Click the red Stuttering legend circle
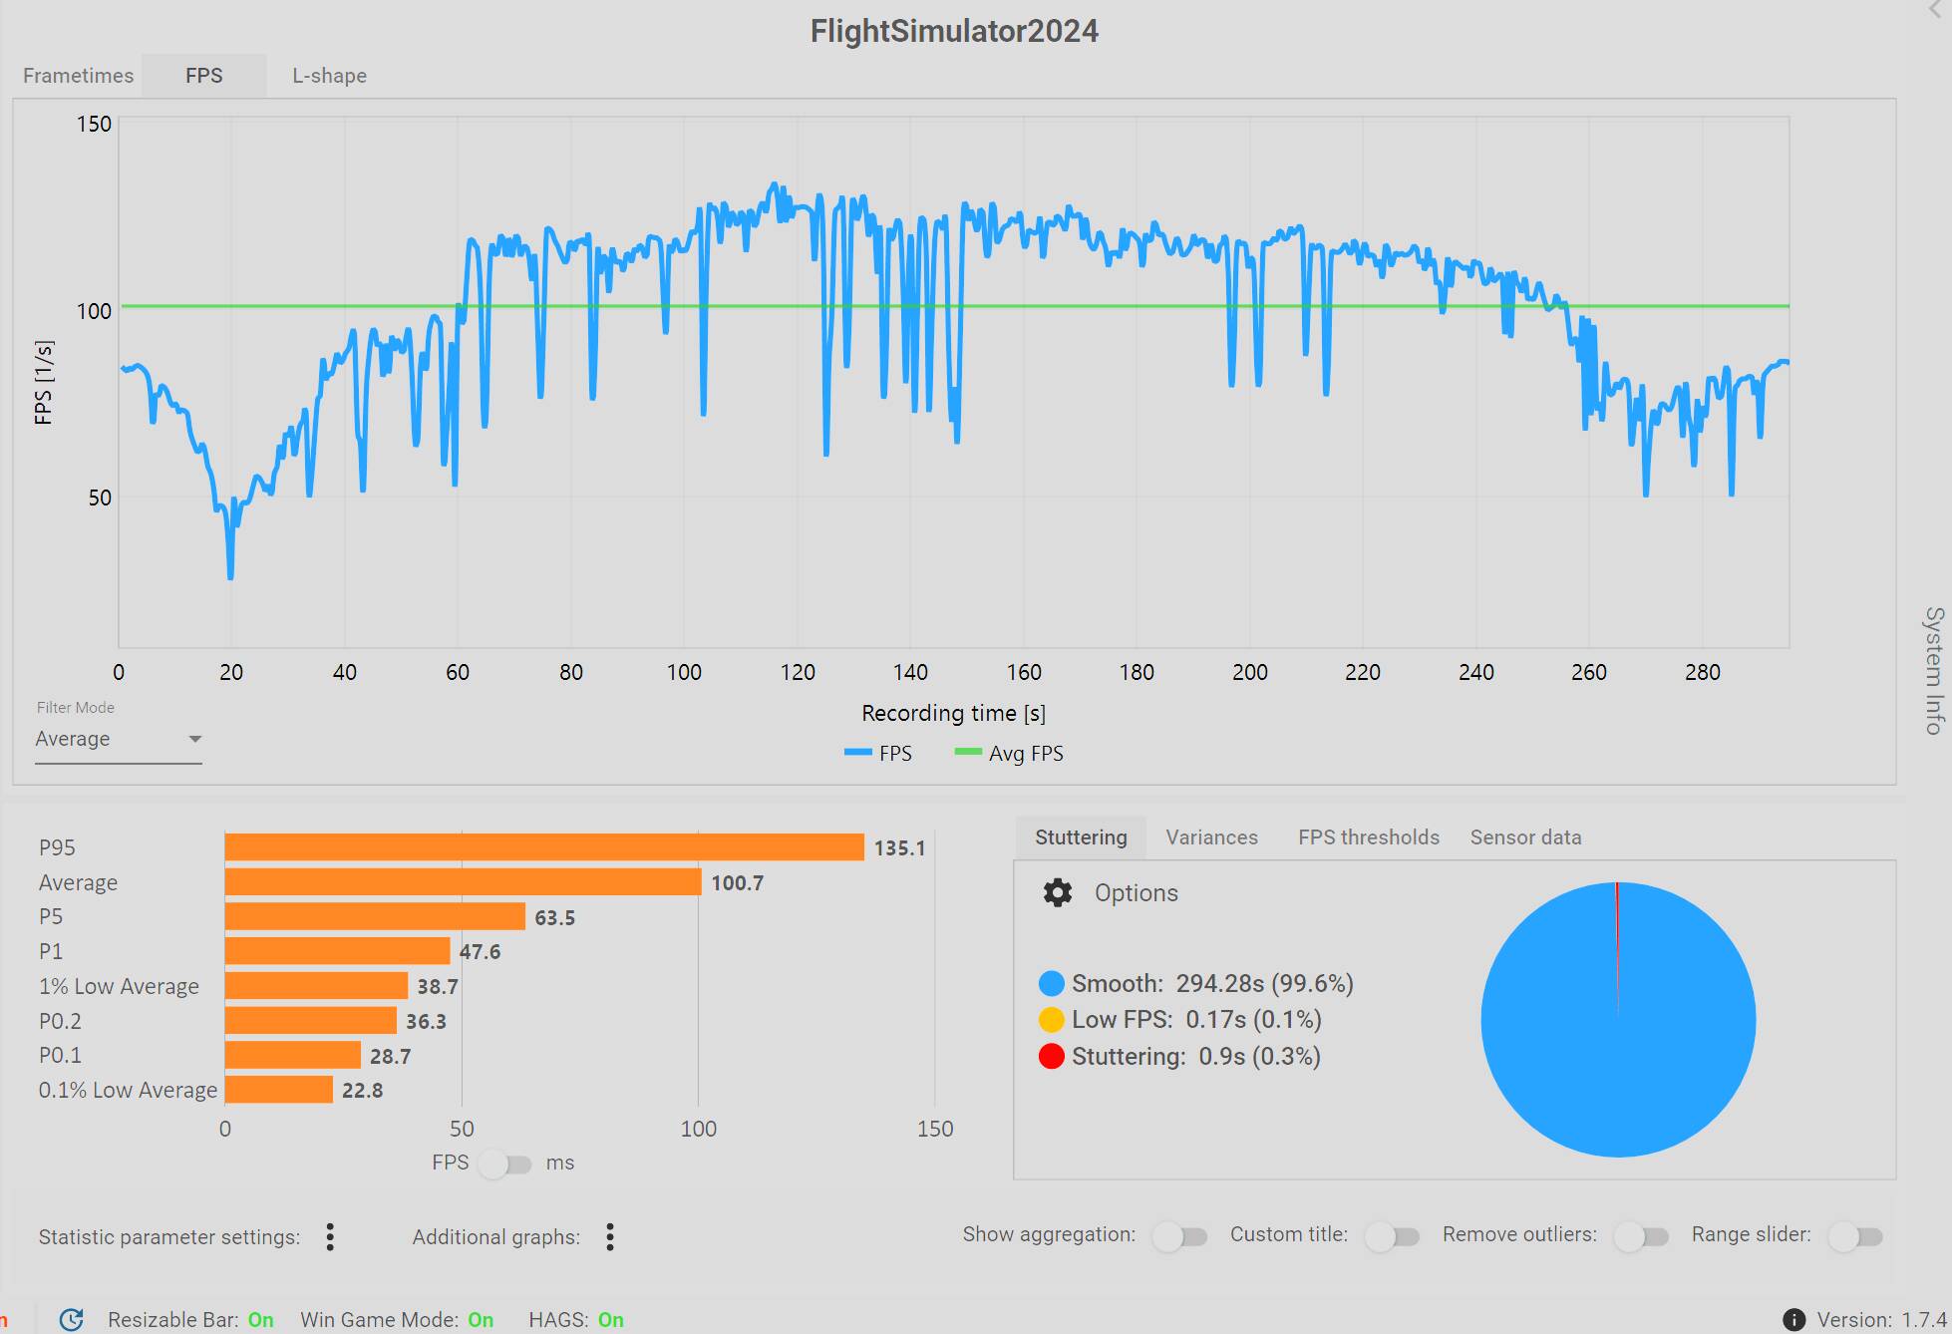The height and width of the screenshot is (1334, 1952). tap(1052, 1056)
